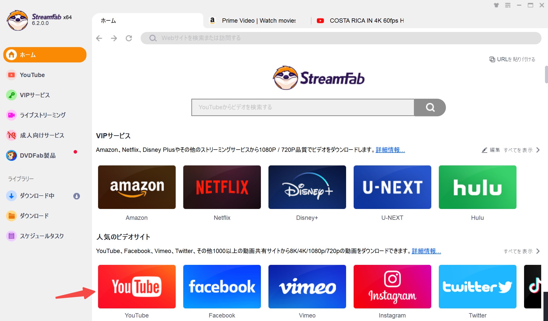
Task: Click the 人気のビデオサイト section heading
Action: coord(123,237)
